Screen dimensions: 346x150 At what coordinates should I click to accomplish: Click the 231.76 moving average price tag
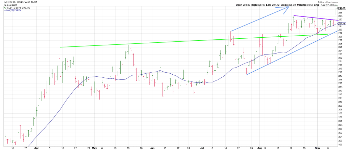pos(342,24)
